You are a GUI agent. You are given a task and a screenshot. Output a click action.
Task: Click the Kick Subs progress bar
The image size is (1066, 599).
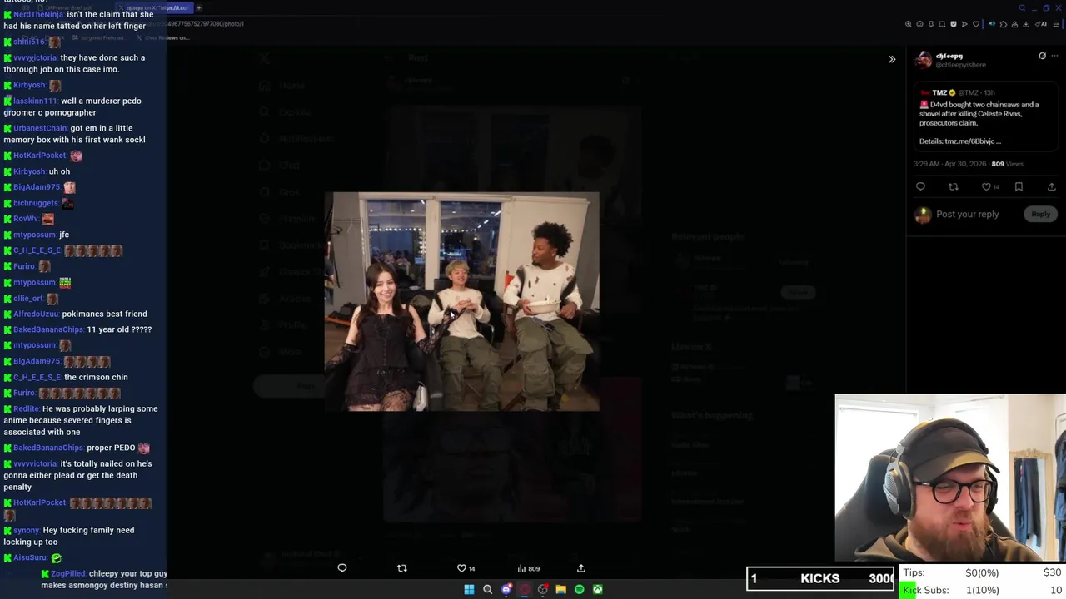pos(983,590)
